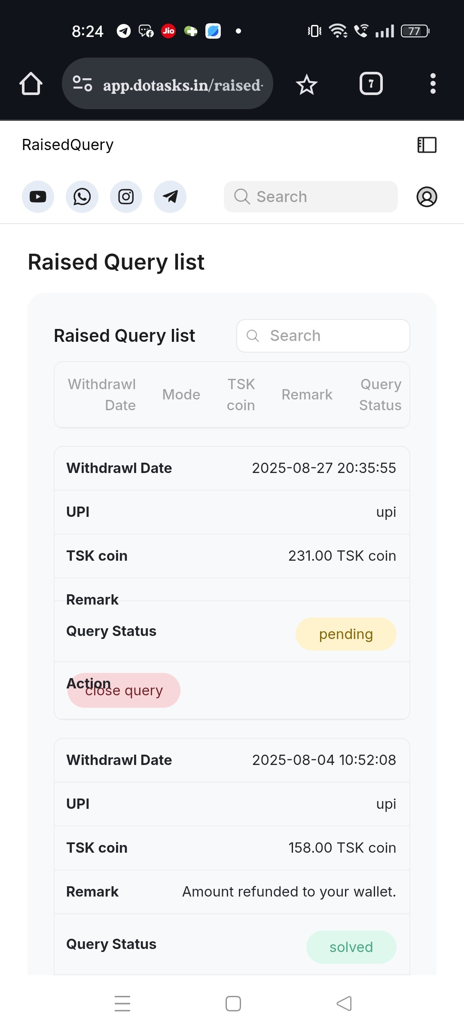Tap the Telegram icon

[x=170, y=197]
